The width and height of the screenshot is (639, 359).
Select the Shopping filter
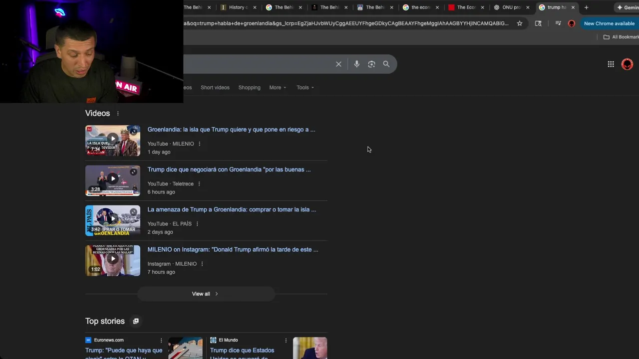tap(249, 88)
